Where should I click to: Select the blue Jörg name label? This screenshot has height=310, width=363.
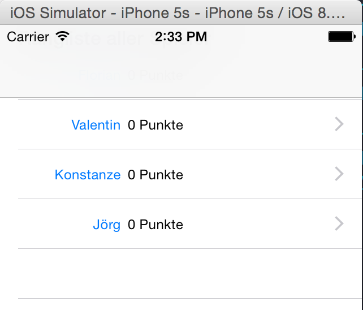106,225
